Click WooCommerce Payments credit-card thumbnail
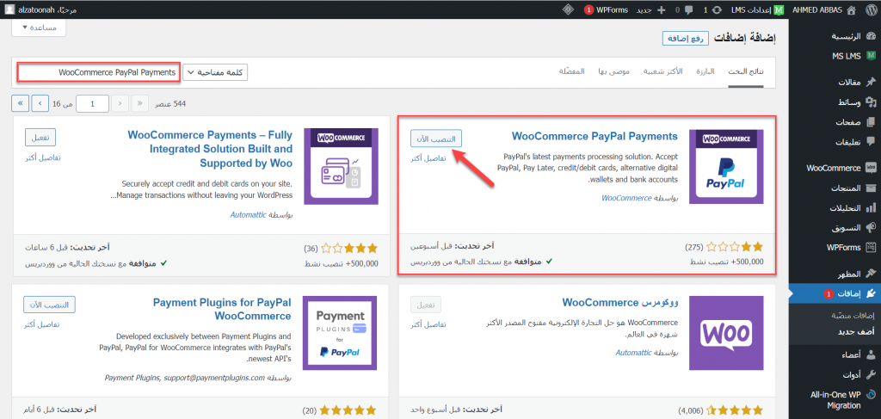 pos(341,166)
